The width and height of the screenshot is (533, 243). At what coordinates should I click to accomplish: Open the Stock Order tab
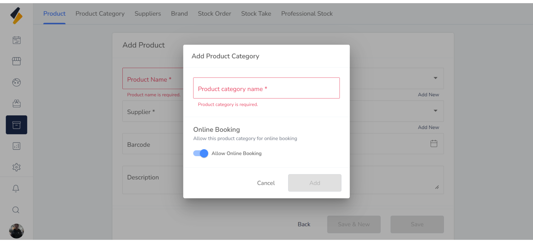click(214, 14)
